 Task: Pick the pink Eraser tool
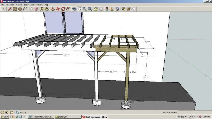click(36, 9)
